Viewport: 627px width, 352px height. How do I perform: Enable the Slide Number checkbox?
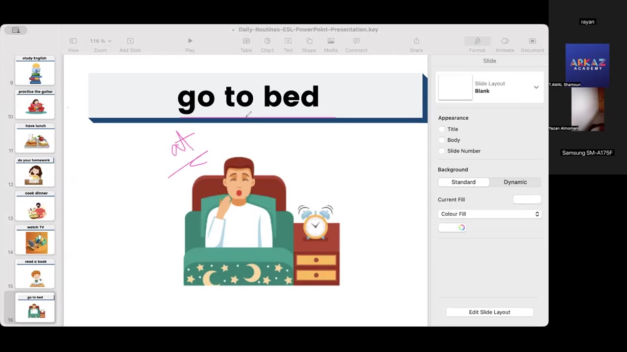442,151
